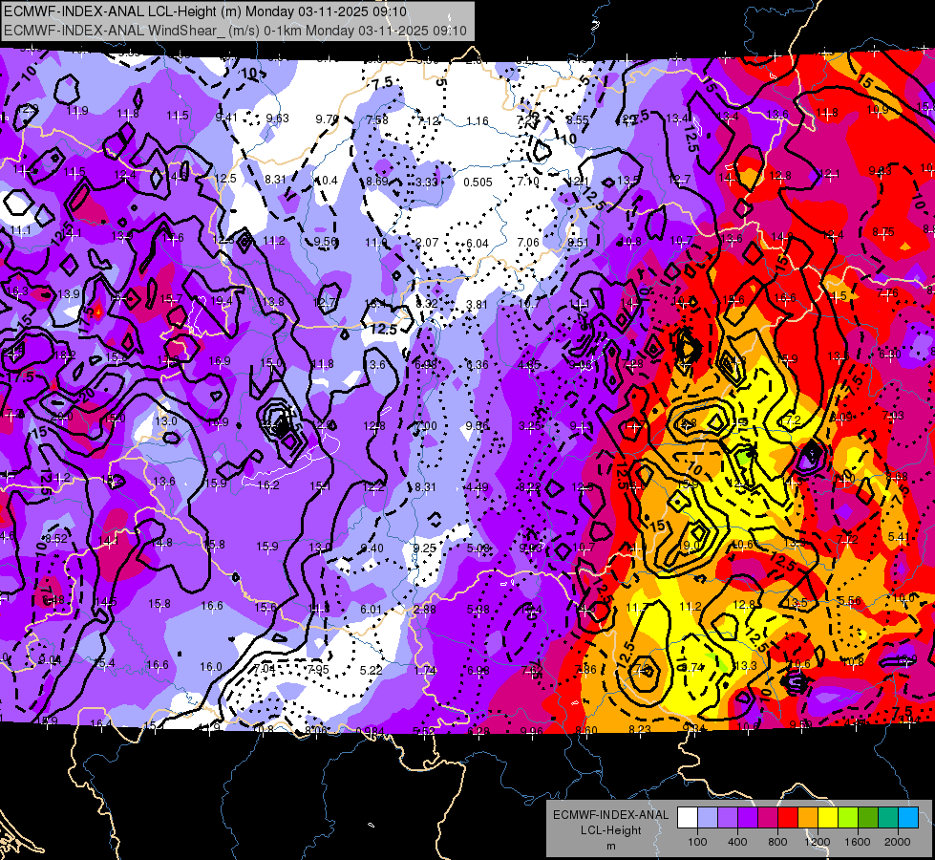This screenshot has height=860, width=935.
Task: Click the map value 16.0
Action: (x=210, y=667)
